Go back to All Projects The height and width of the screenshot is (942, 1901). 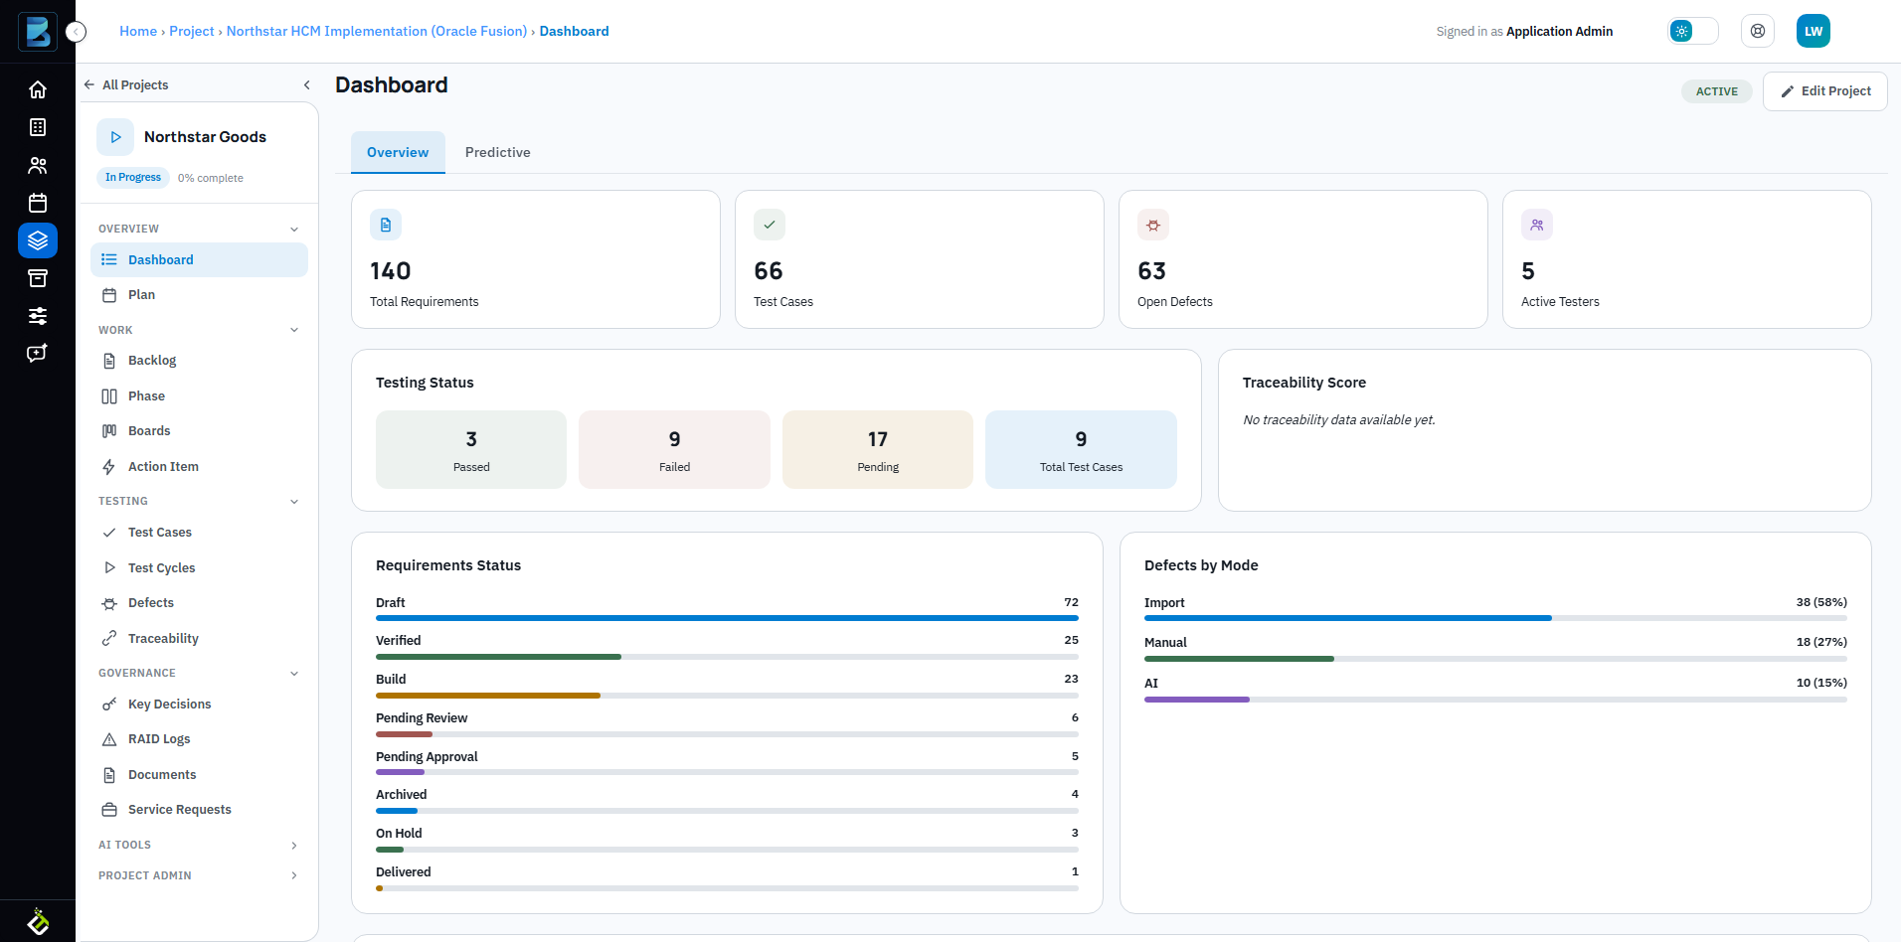click(x=126, y=84)
